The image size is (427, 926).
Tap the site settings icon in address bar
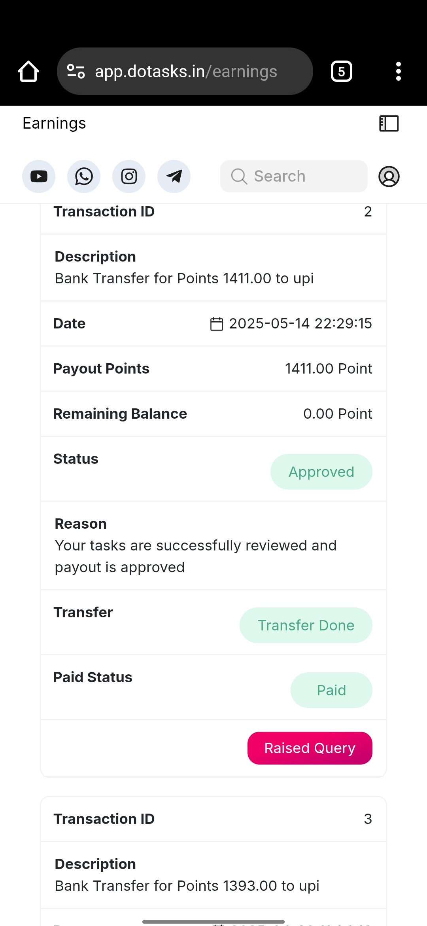[76, 71]
